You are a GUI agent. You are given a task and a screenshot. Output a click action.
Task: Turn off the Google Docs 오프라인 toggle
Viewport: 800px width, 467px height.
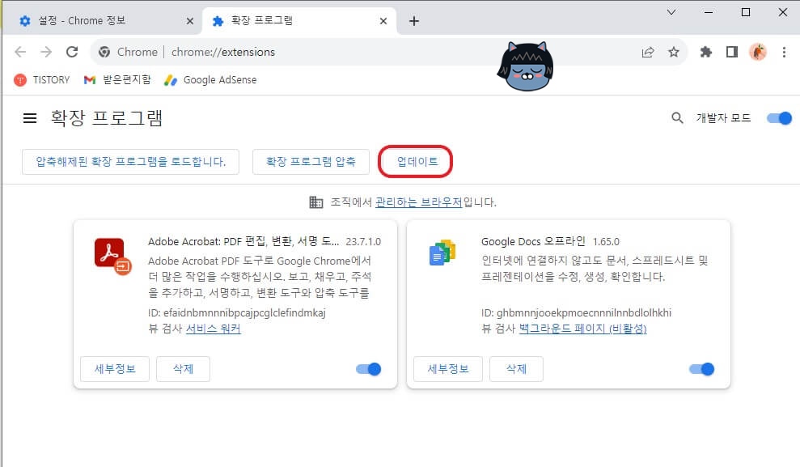[702, 368]
